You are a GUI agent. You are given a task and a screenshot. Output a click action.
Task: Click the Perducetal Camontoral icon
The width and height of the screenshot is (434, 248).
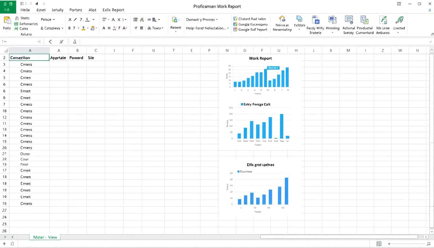(365, 20)
